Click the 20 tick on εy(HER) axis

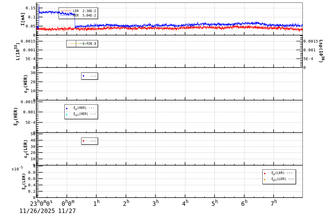pos(33,82)
